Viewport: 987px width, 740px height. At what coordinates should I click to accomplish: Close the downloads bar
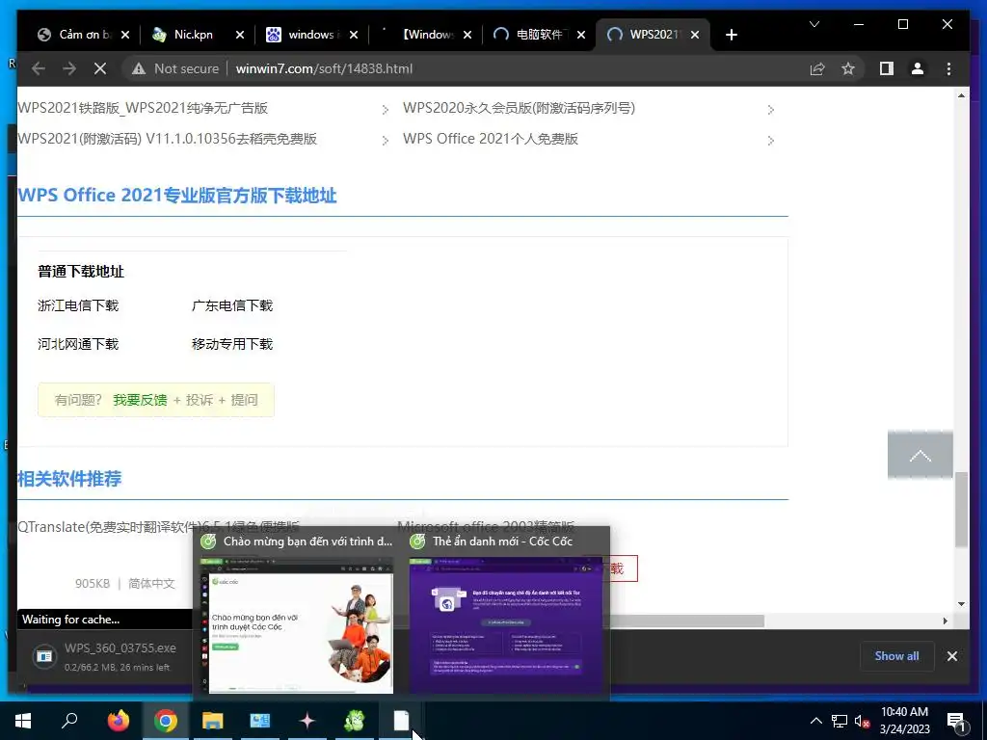click(x=951, y=656)
